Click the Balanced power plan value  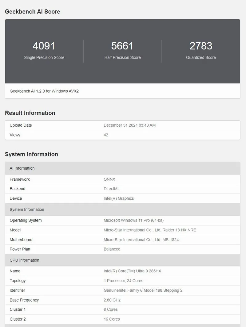coord(112,249)
